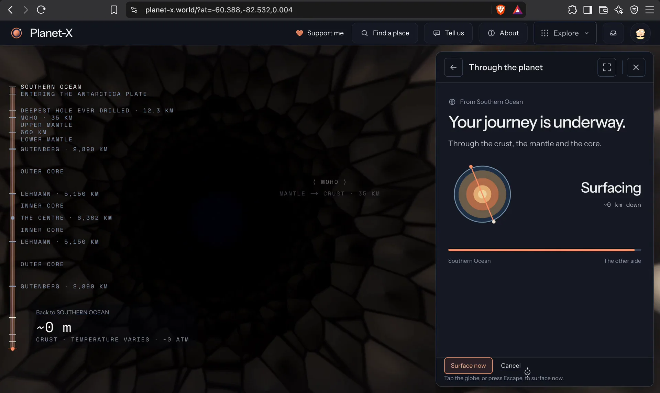Expand Through the planet panel to fullscreen
660x393 pixels.
pyautogui.click(x=607, y=67)
